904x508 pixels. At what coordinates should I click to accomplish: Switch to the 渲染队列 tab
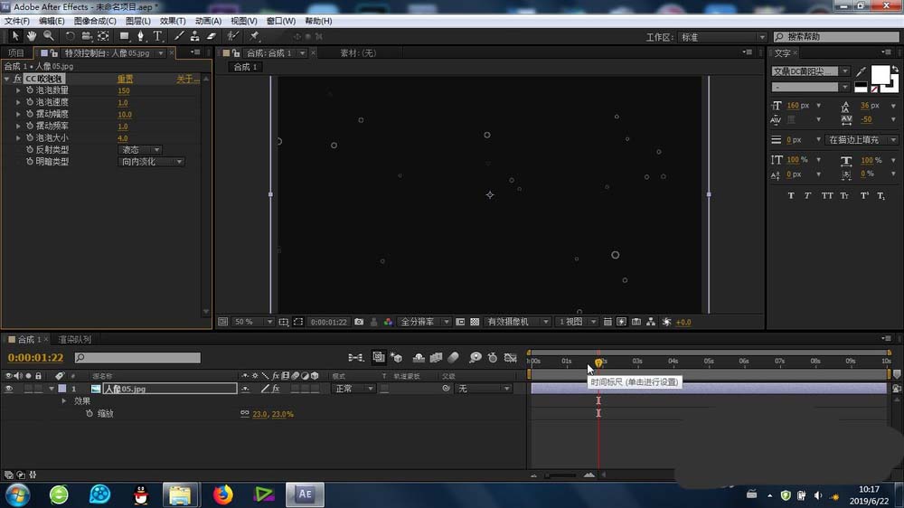(x=74, y=340)
